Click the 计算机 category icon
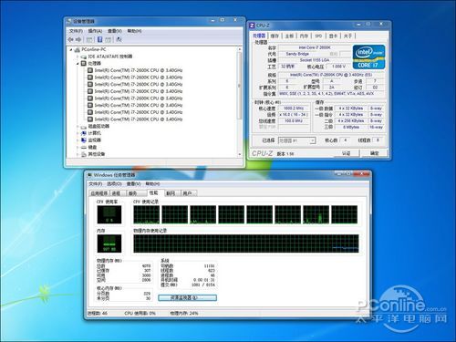Screen dimensions: 456x342 (x=84, y=133)
